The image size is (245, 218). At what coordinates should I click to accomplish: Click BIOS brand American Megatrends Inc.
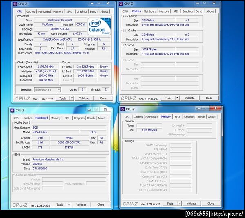pos(69,159)
